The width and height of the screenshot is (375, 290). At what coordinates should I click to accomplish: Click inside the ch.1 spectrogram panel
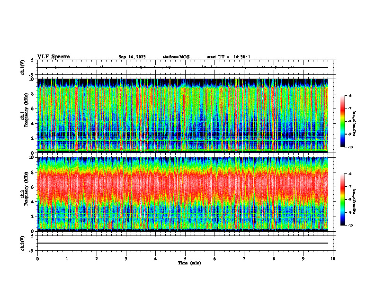[183, 116]
